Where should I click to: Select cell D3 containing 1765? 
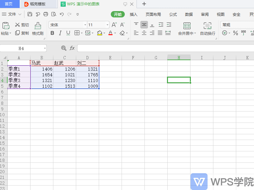pos(88,75)
